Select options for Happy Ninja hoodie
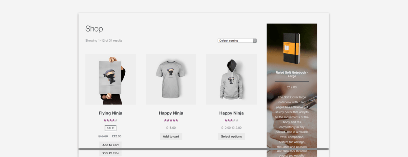This screenshot has height=157, width=408. [x=231, y=136]
